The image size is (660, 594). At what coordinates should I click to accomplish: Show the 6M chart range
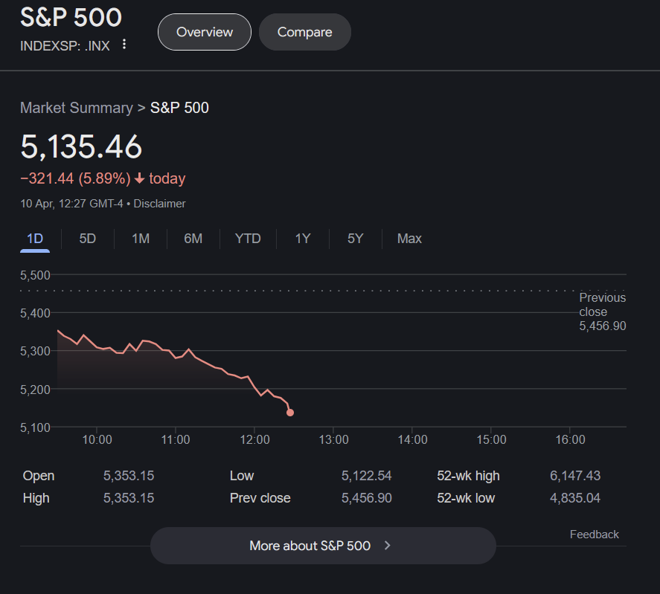[x=193, y=239]
